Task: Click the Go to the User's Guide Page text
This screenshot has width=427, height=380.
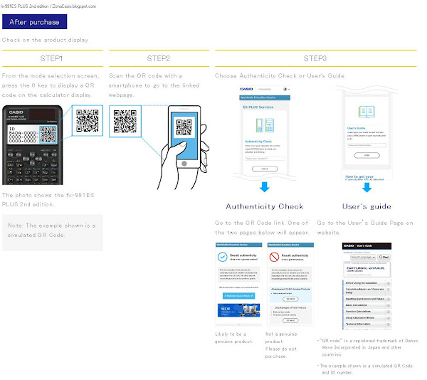Action: [x=365, y=228]
